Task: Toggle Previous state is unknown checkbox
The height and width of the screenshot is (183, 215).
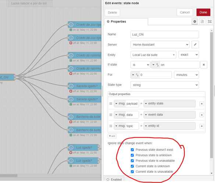Action: tap(132, 155)
